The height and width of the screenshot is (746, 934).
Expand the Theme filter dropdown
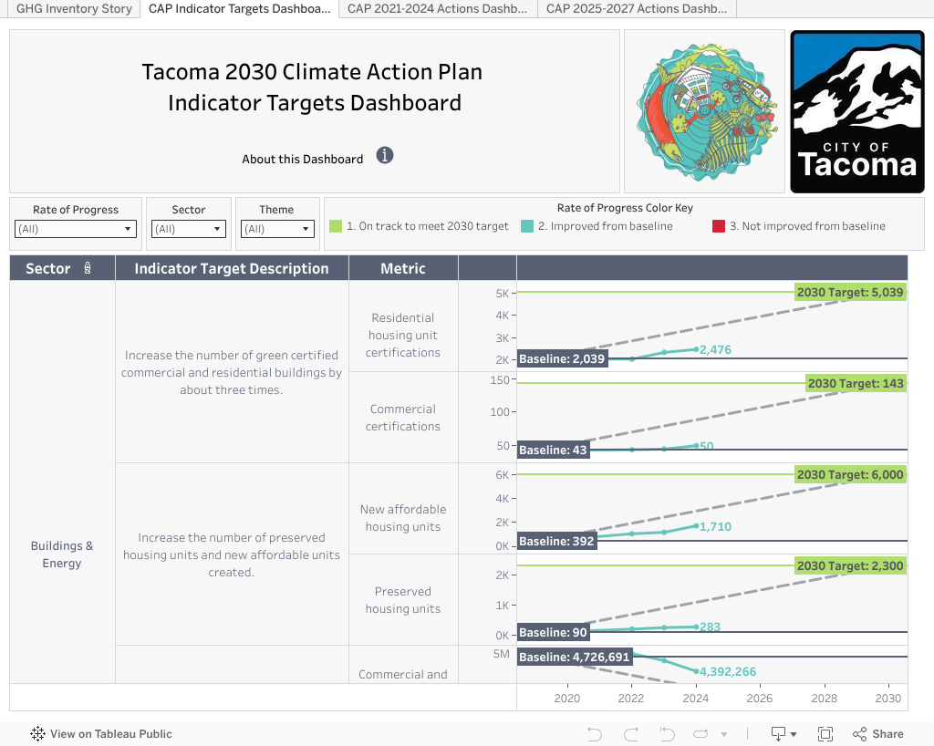click(277, 229)
